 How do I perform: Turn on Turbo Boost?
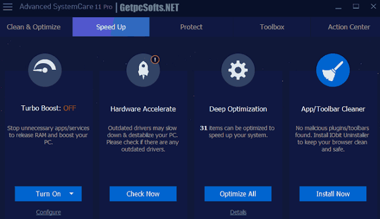48,194
